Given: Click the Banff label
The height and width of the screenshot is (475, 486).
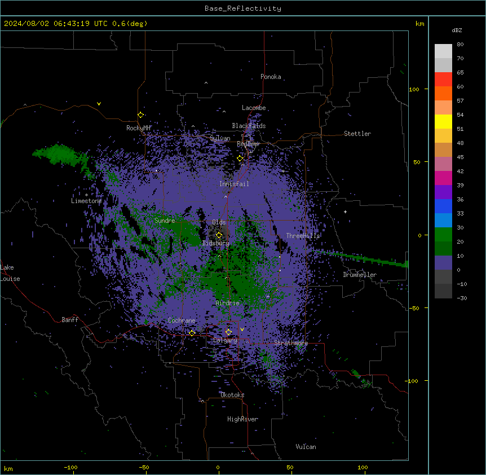Looking at the screenshot, I should tap(70, 320).
